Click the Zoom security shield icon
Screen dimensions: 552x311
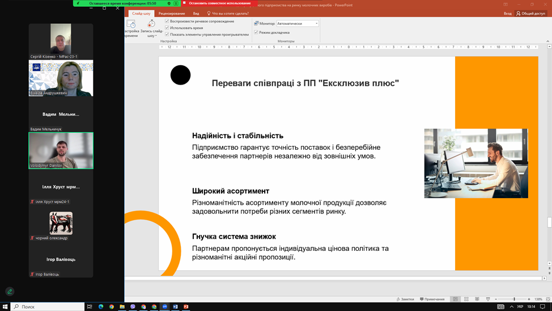pos(169,3)
